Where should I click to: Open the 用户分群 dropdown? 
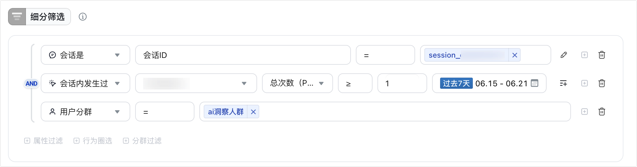click(x=85, y=112)
